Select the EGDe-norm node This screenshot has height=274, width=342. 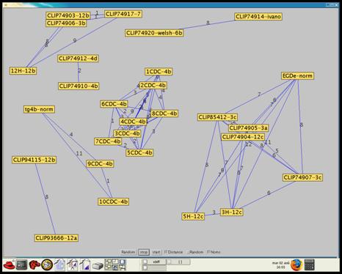pos(297,76)
